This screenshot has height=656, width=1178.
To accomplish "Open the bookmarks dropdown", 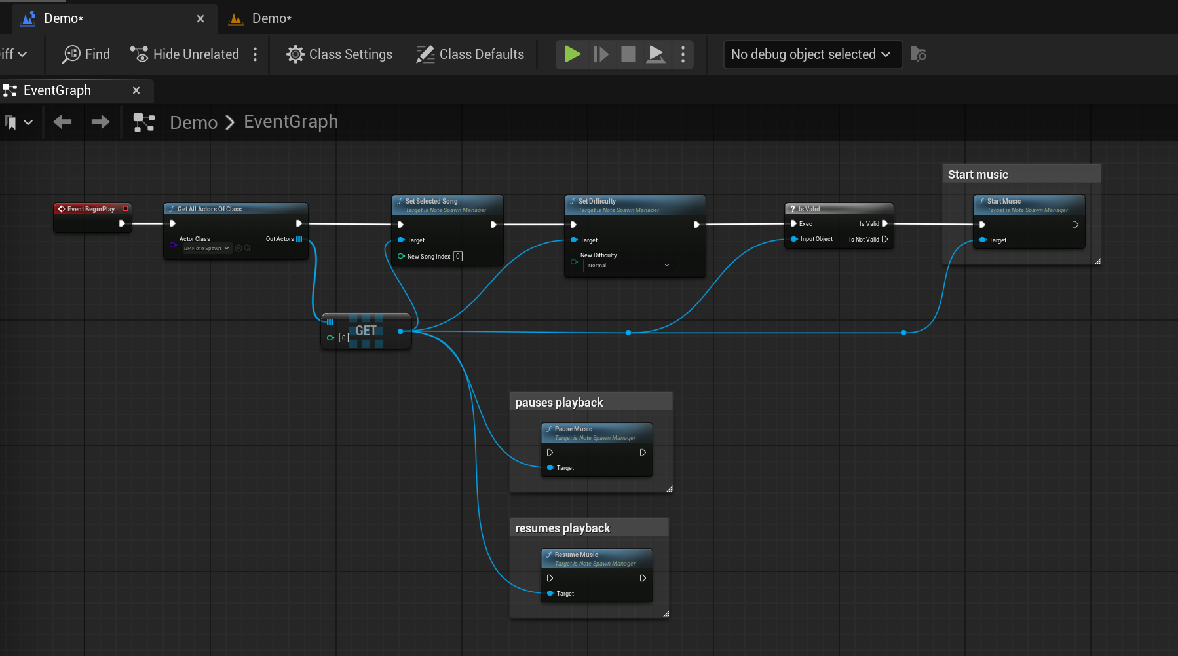I will click(x=18, y=122).
